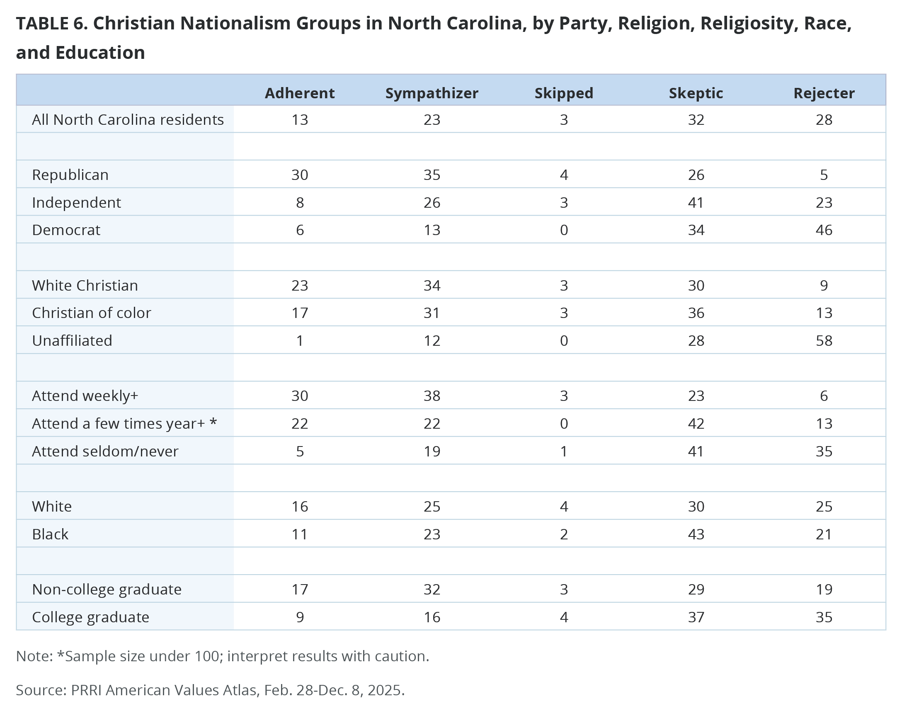The image size is (902, 711).
Task: Select the Democrat row label
Action: (x=66, y=230)
